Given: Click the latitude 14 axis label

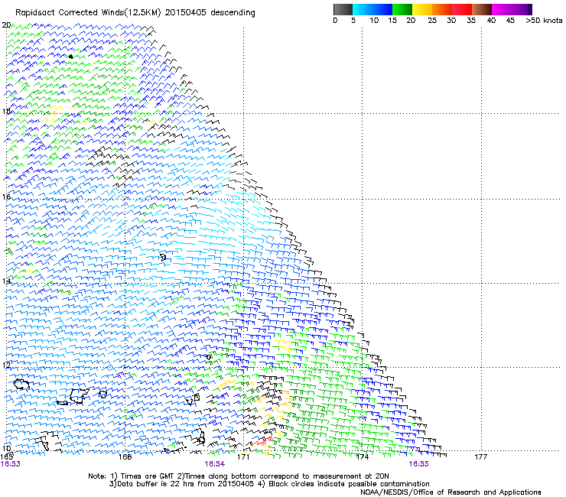Looking at the screenshot, I should pyautogui.click(x=6, y=281).
